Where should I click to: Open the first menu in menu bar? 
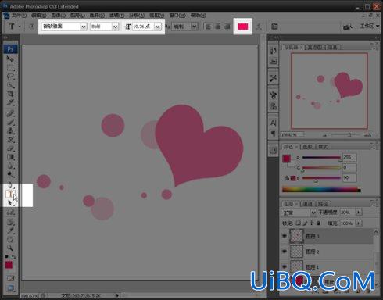pos(19,16)
